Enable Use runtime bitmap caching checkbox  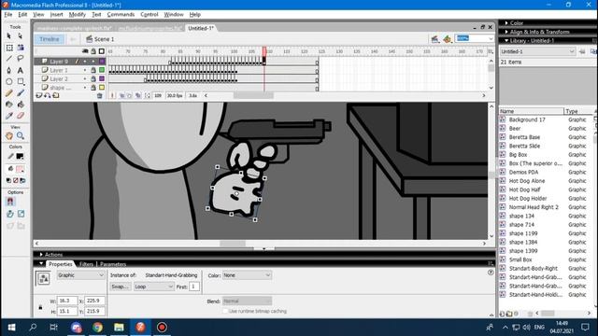[x=225, y=311]
